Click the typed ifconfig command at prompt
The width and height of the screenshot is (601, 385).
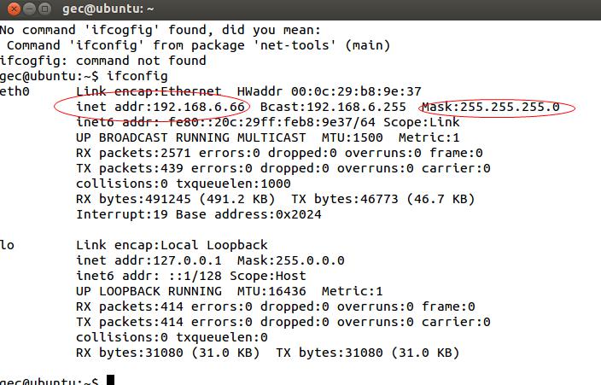click(137, 76)
